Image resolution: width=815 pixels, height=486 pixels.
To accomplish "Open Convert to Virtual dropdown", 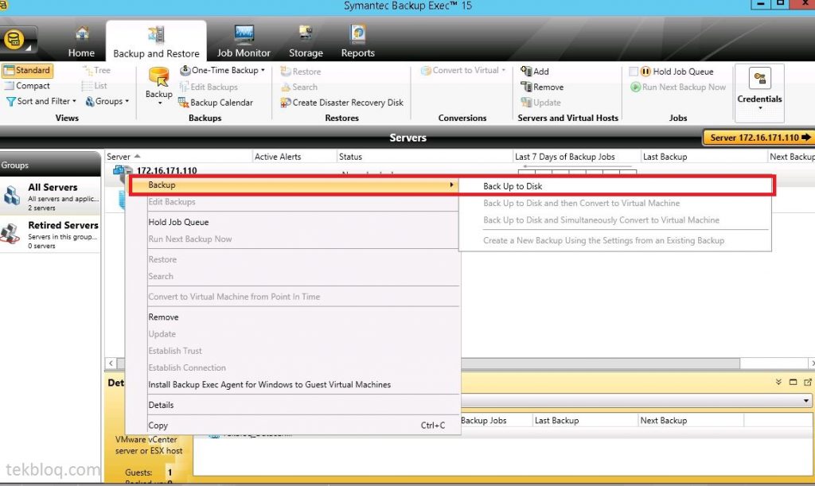I will (x=463, y=70).
